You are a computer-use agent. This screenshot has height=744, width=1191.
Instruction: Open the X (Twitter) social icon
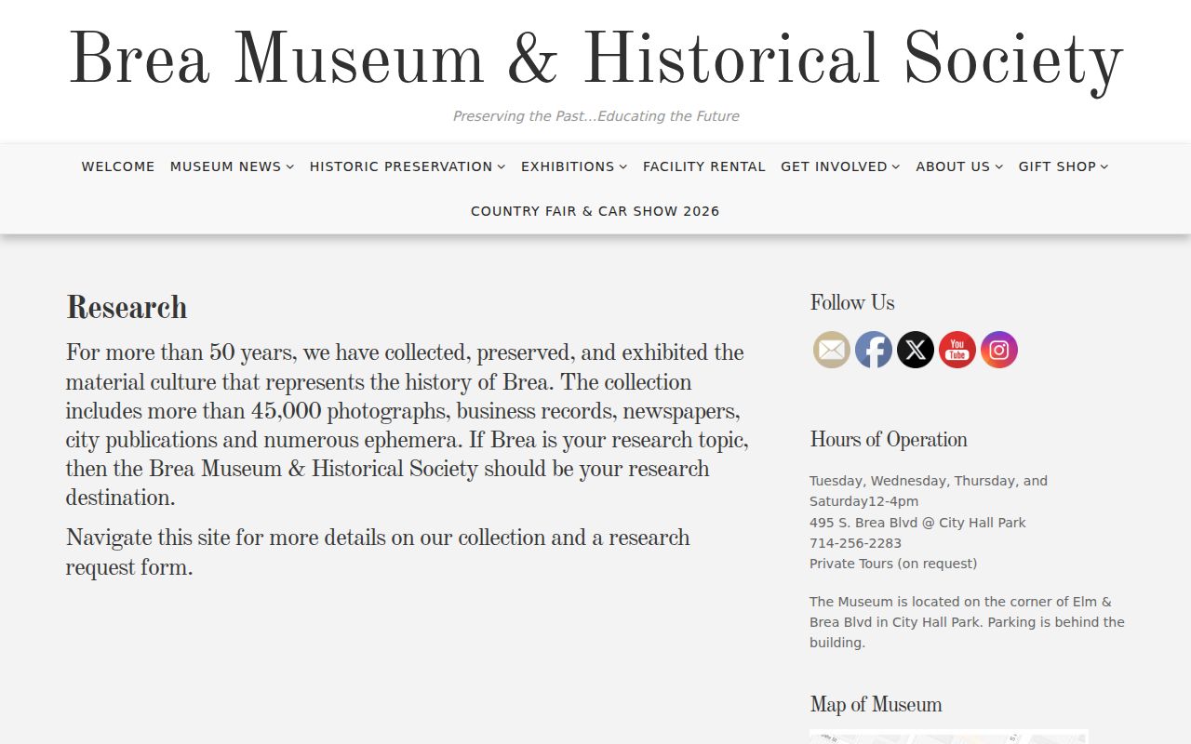point(916,350)
